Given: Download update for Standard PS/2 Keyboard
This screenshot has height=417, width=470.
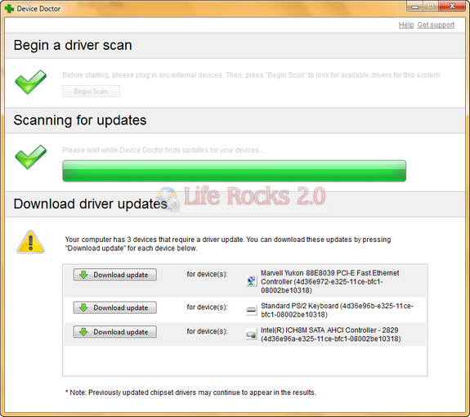Looking at the screenshot, I should (x=114, y=307).
